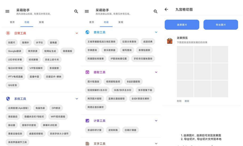This screenshot has width=243, height=146.
Task: Collapse the 查询工具 section chevron
Action: (x=156, y=32)
